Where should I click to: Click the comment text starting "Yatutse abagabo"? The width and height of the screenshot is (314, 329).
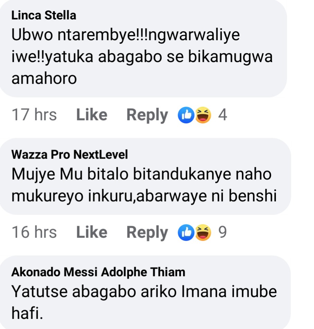[144, 292]
